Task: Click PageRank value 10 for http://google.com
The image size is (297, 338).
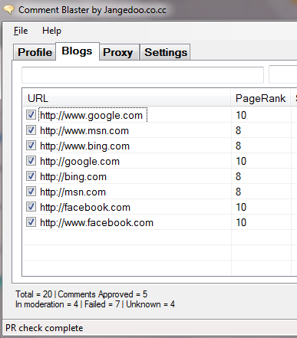Action: point(241,161)
